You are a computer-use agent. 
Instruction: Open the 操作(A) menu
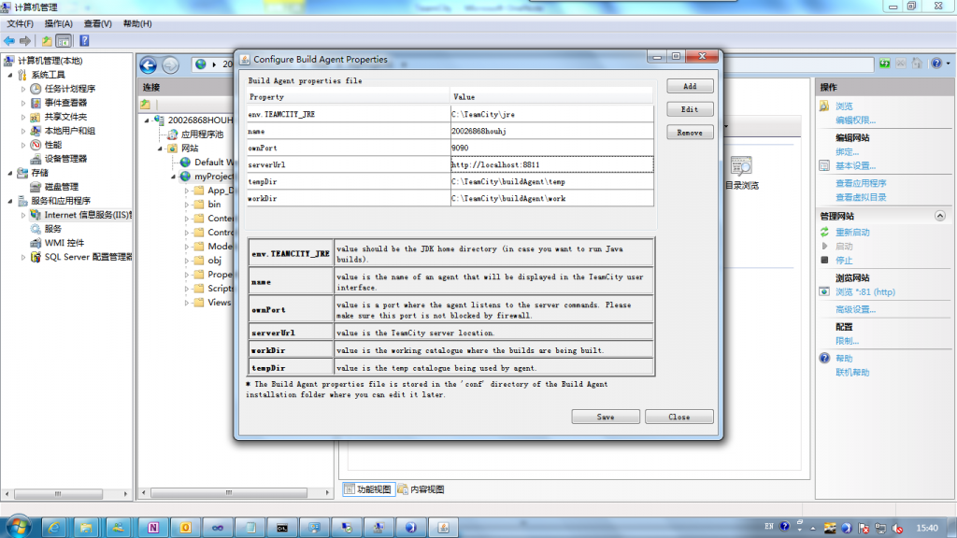59,23
